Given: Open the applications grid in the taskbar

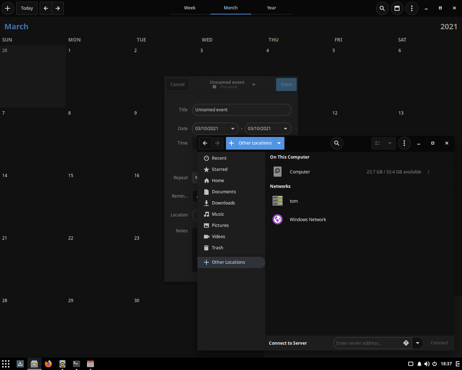Looking at the screenshot, I should coord(6,364).
